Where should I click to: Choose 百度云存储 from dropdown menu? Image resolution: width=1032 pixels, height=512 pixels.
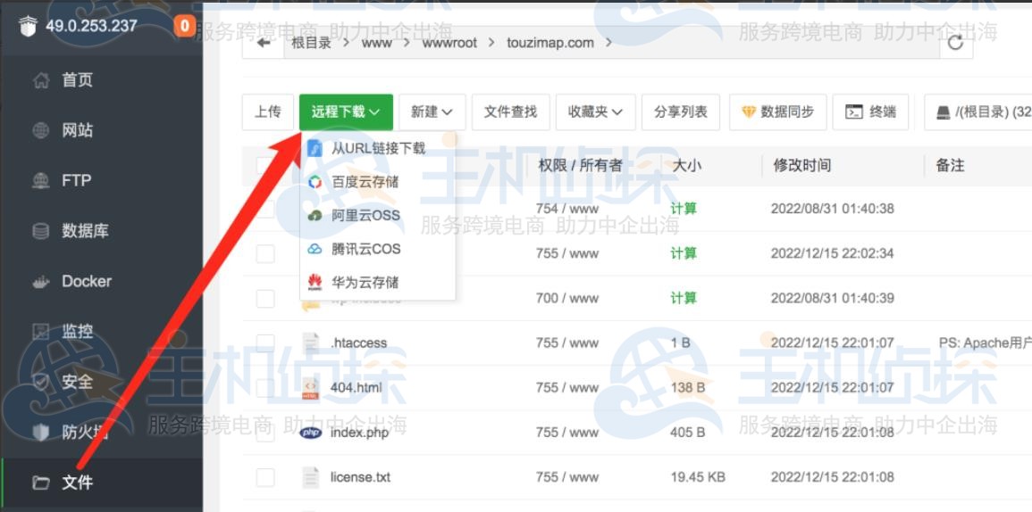tap(377, 182)
